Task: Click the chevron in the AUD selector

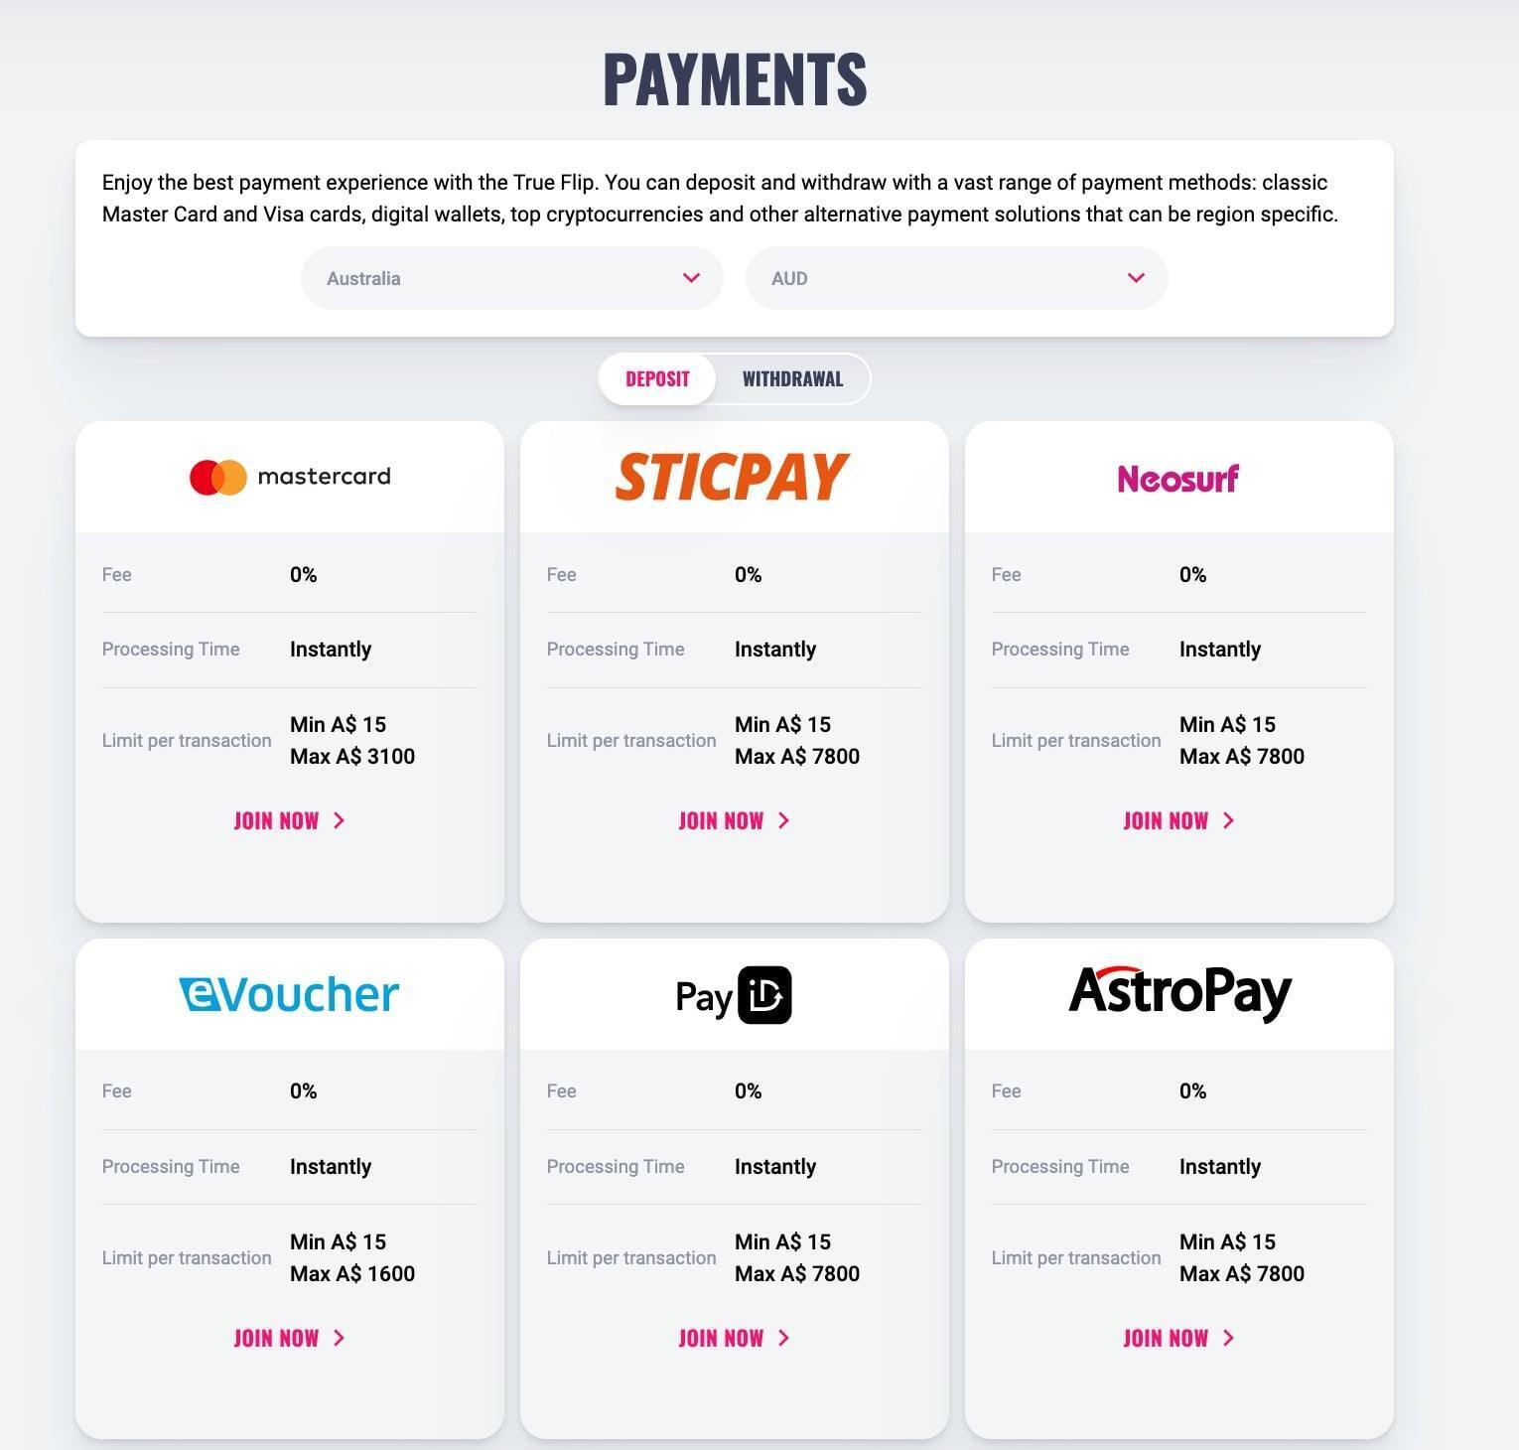Action: pos(1137,278)
